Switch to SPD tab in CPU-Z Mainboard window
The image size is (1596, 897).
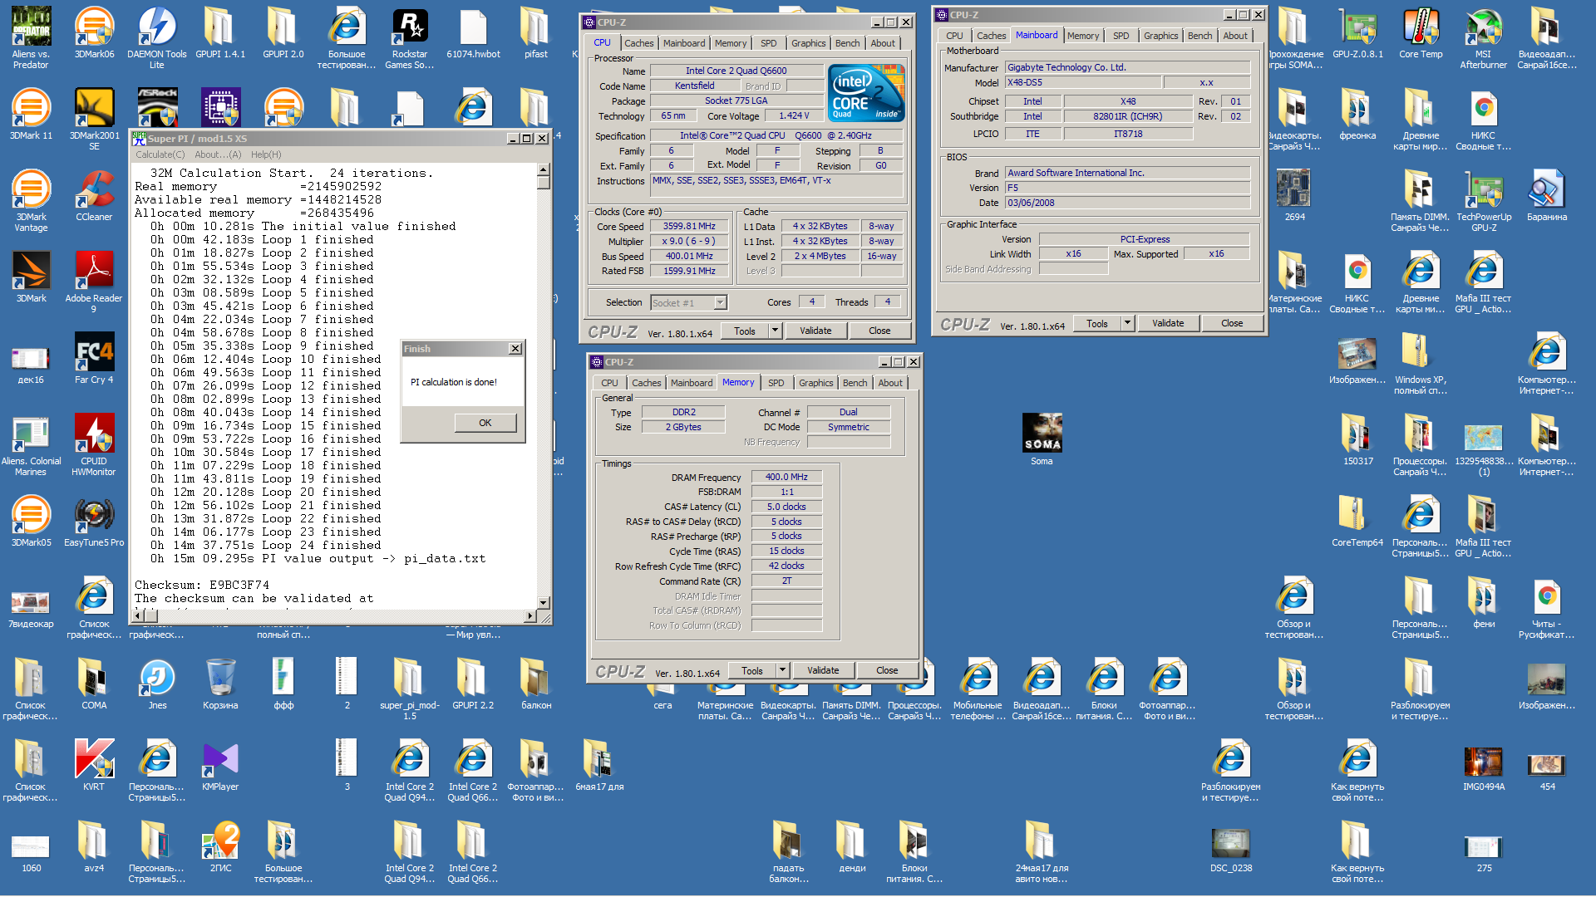pyautogui.click(x=1121, y=36)
